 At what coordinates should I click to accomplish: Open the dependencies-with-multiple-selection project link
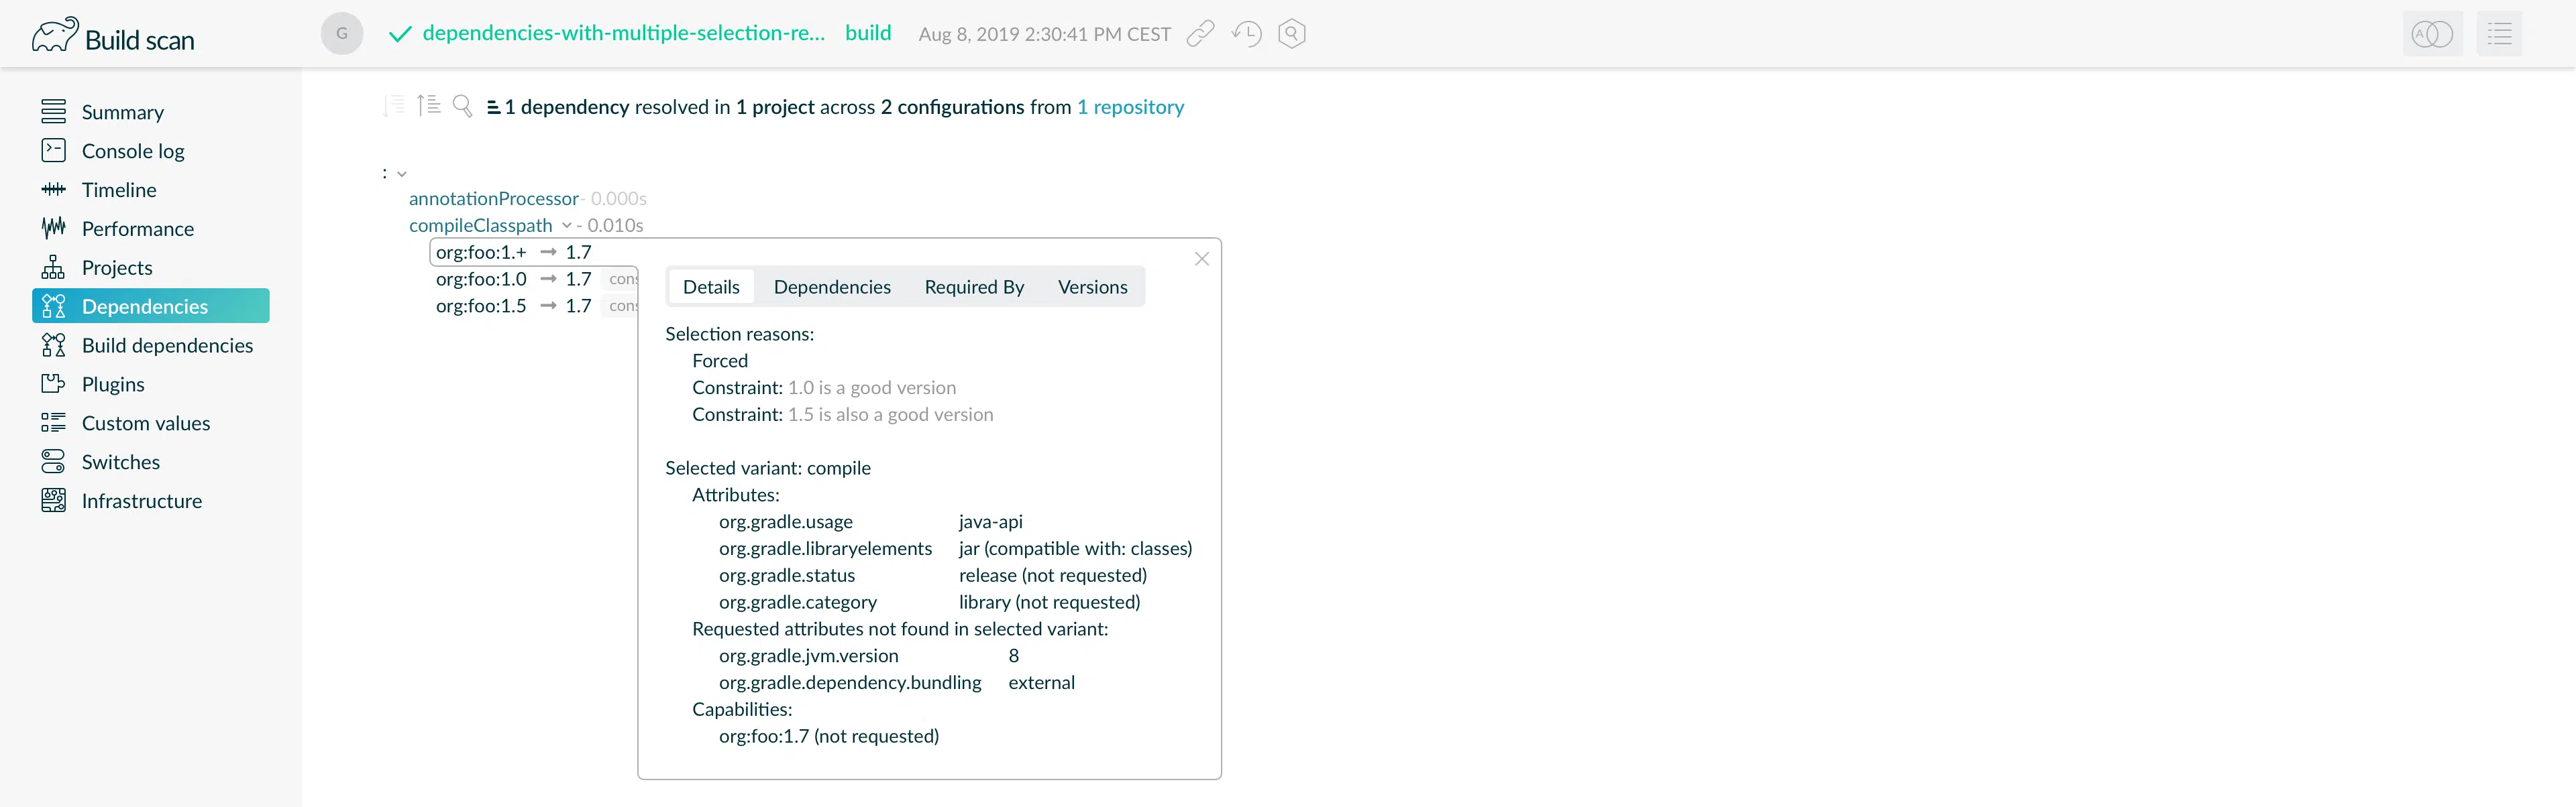(x=624, y=33)
